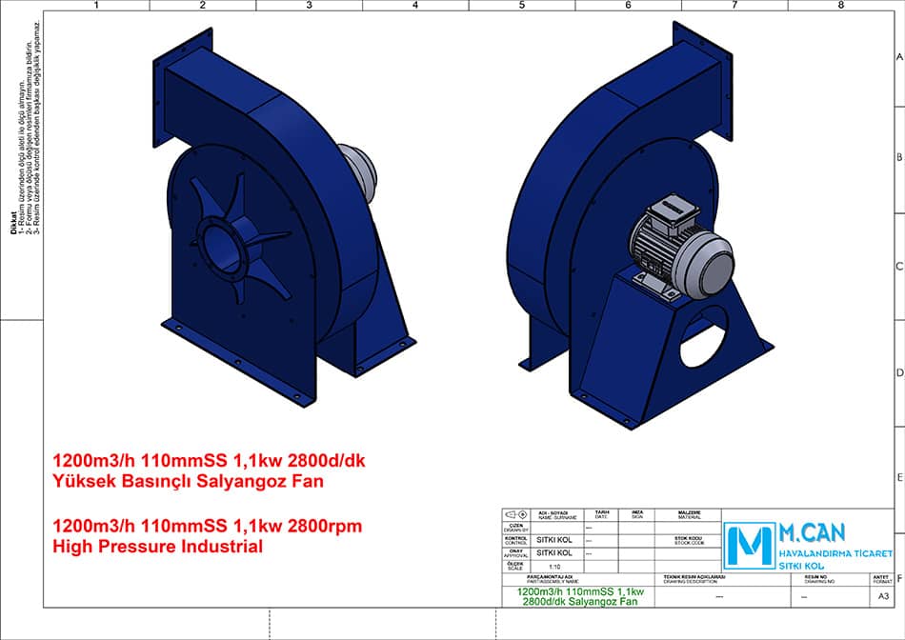Click the red 'High Pressure Industrial' text

[157, 547]
